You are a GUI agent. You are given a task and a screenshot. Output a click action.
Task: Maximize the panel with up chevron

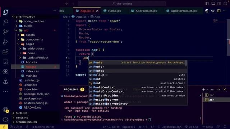click(219, 89)
